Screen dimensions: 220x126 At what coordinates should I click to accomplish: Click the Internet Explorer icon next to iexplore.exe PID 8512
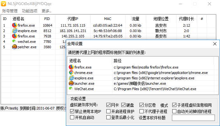tap(14, 30)
